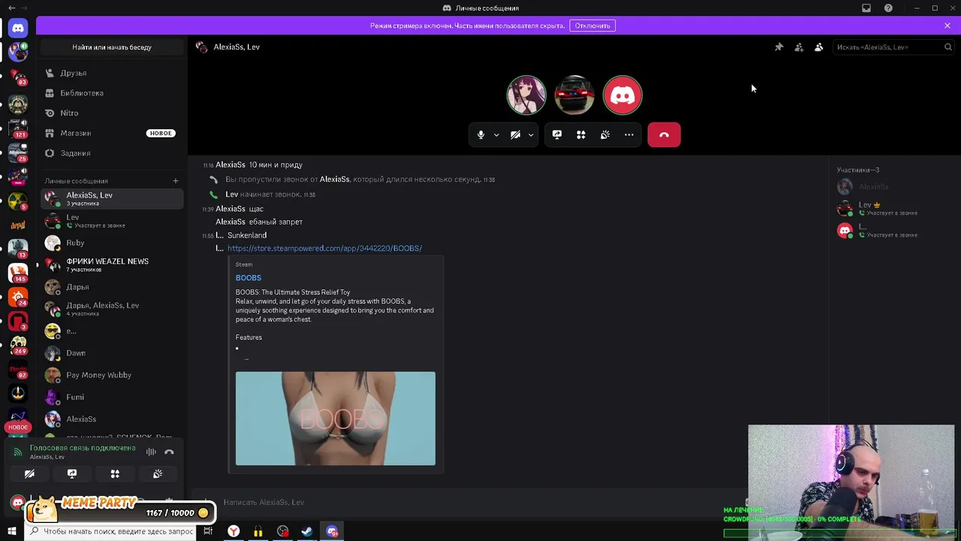Open inbox icon in title bar
The image size is (961, 541).
866,8
